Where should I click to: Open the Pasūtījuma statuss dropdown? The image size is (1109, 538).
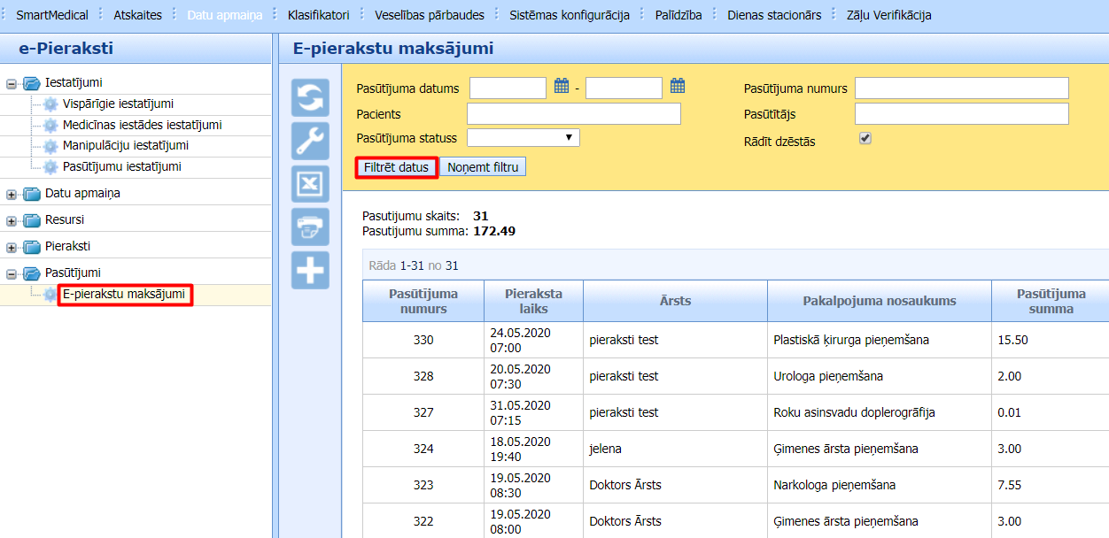click(x=523, y=138)
